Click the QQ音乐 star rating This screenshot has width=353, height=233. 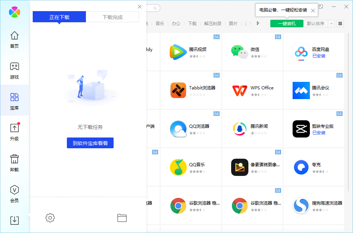coord(197,172)
